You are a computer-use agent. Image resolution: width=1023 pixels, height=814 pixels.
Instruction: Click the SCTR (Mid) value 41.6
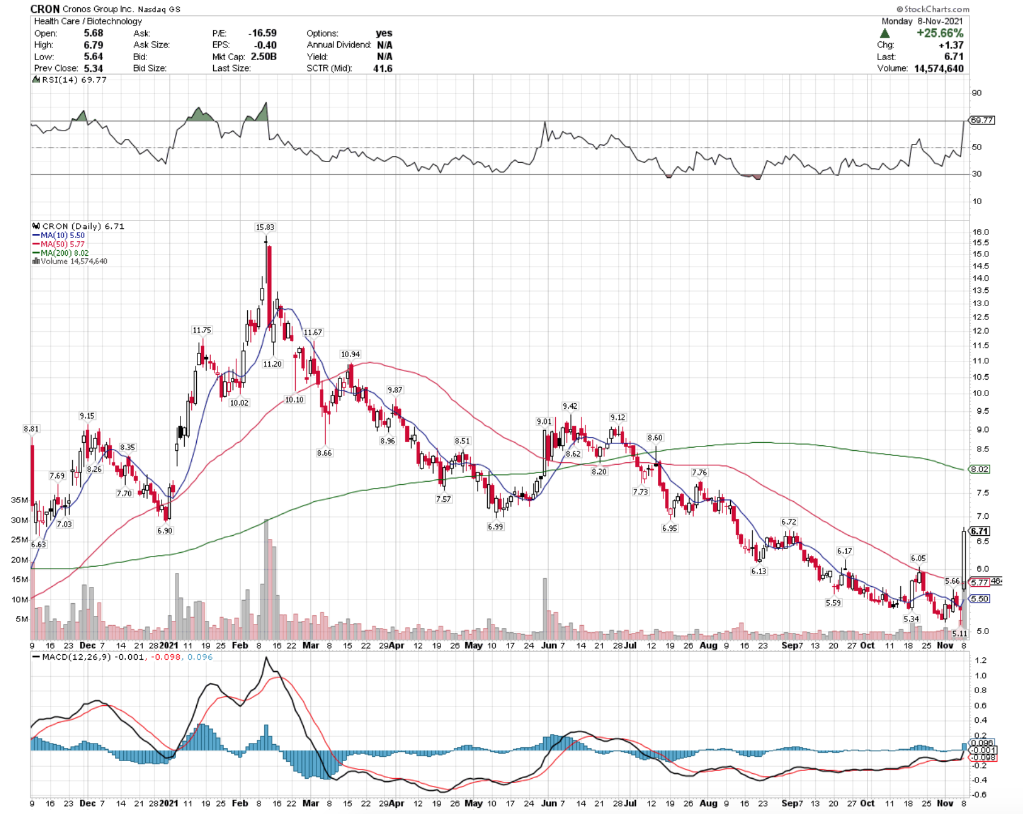[383, 69]
